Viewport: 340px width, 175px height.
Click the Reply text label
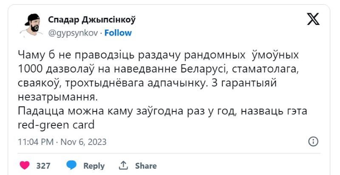coord(94,166)
